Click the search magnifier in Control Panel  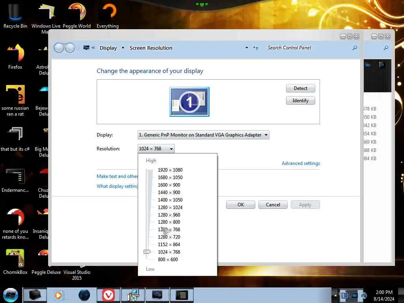click(x=355, y=48)
